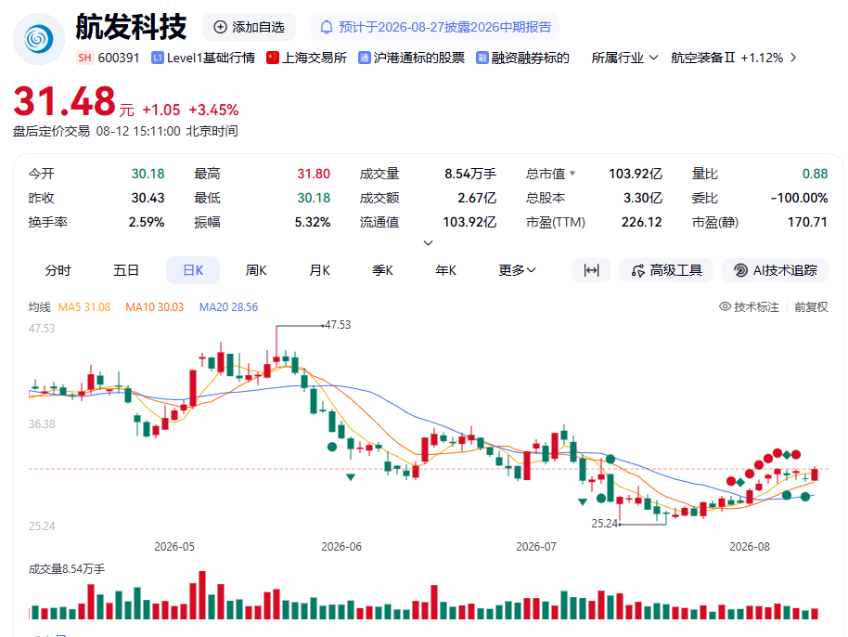
Task: Click the 换手率 2.59% value
Action: coord(147,223)
